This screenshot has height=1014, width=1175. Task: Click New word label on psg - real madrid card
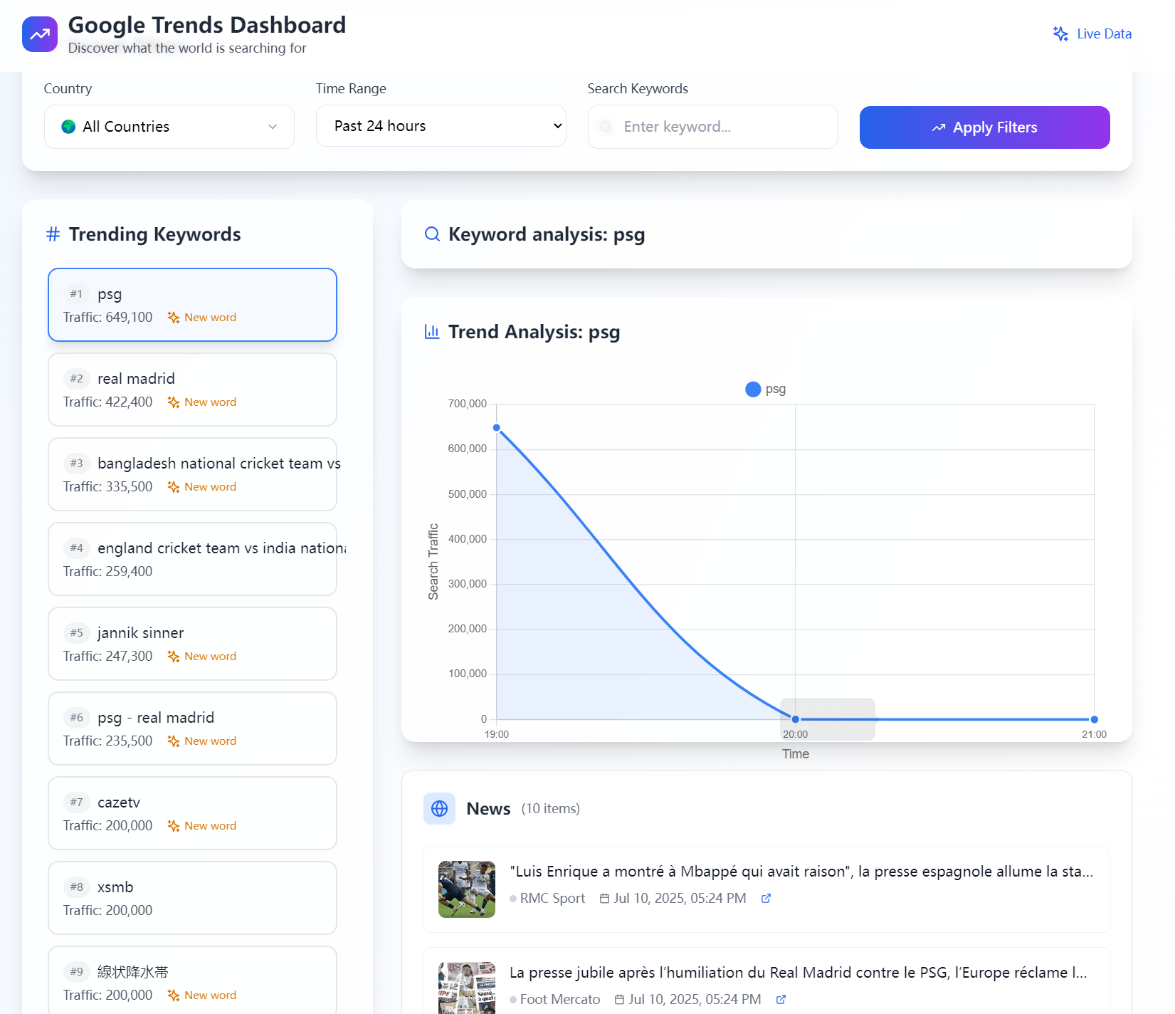pos(210,741)
